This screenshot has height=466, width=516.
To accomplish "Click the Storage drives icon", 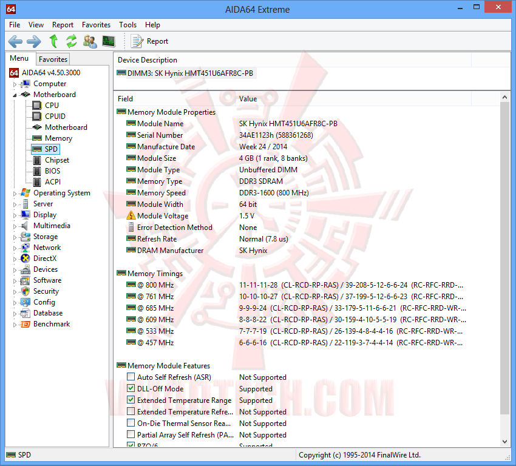I will coord(25,237).
